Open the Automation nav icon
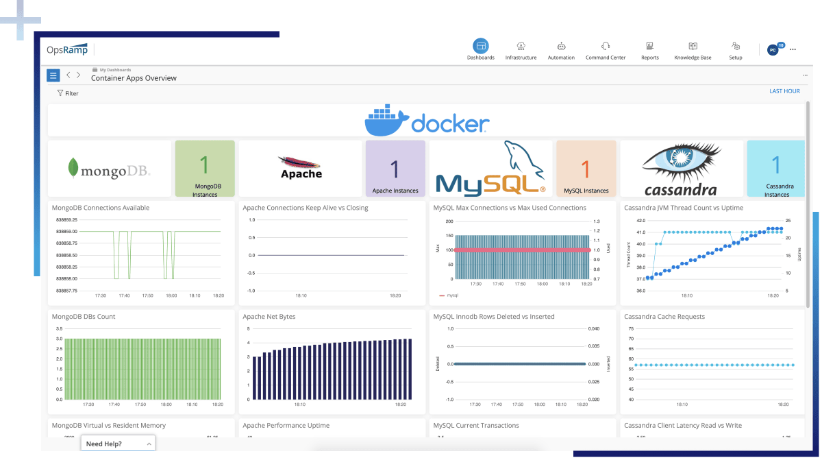This screenshot has width=822, height=473. click(562, 46)
